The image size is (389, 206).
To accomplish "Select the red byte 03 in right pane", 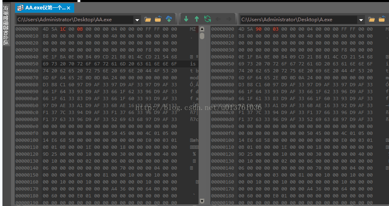I will coord(276,29).
